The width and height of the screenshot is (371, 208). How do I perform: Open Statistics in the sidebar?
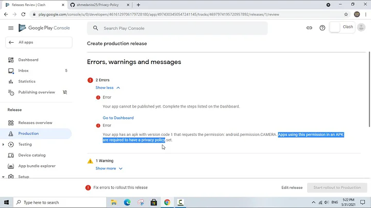click(x=27, y=81)
